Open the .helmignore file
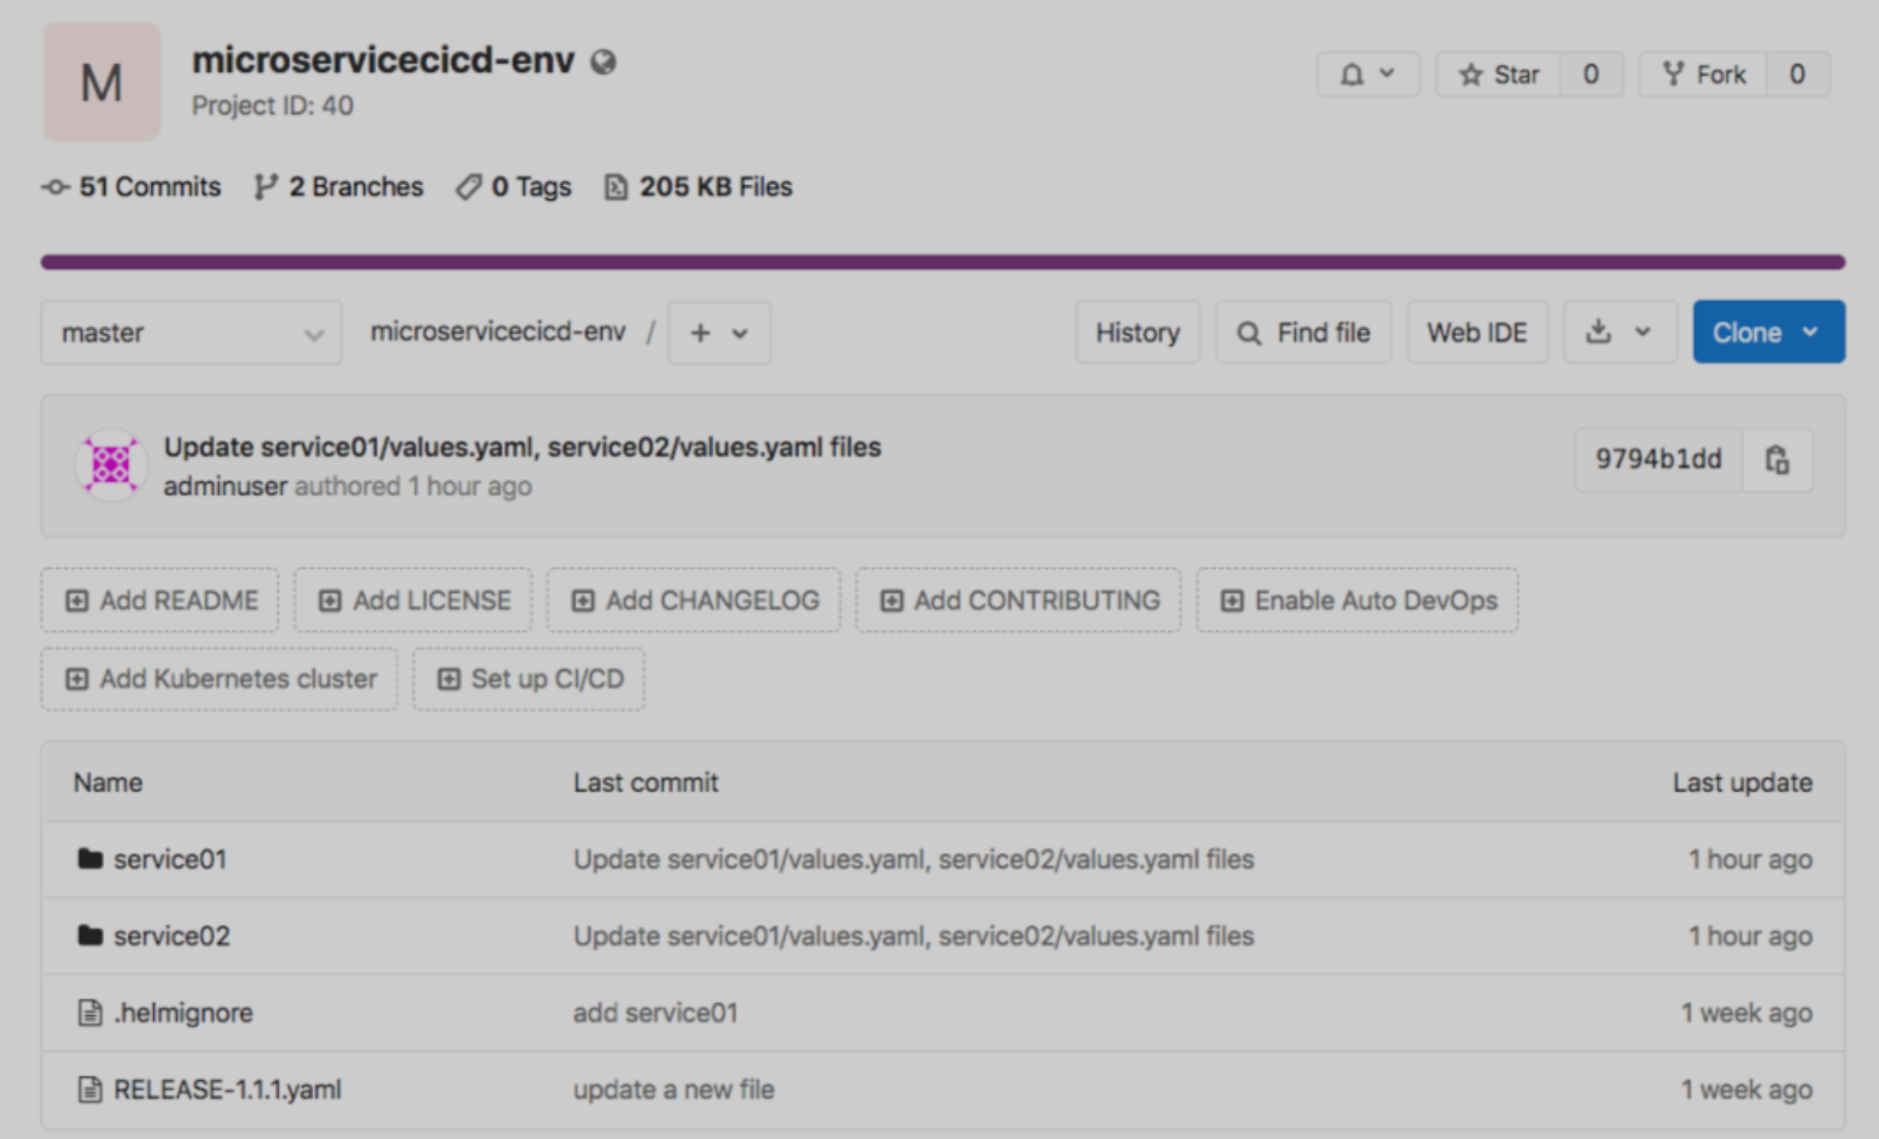Image resolution: width=1879 pixels, height=1139 pixels. click(x=183, y=1013)
